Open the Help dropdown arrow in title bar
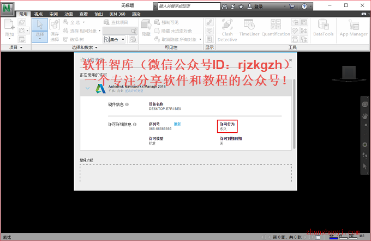 click(x=310, y=7)
